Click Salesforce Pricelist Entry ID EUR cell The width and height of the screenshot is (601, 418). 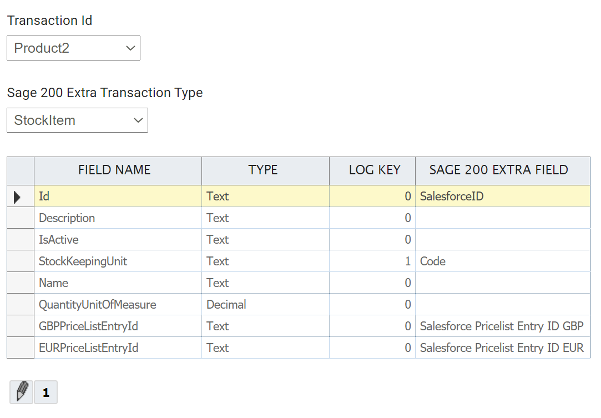click(x=502, y=348)
